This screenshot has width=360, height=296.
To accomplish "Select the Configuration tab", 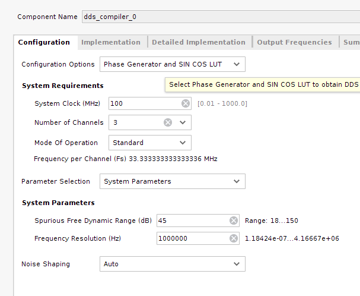I will coord(44,42).
